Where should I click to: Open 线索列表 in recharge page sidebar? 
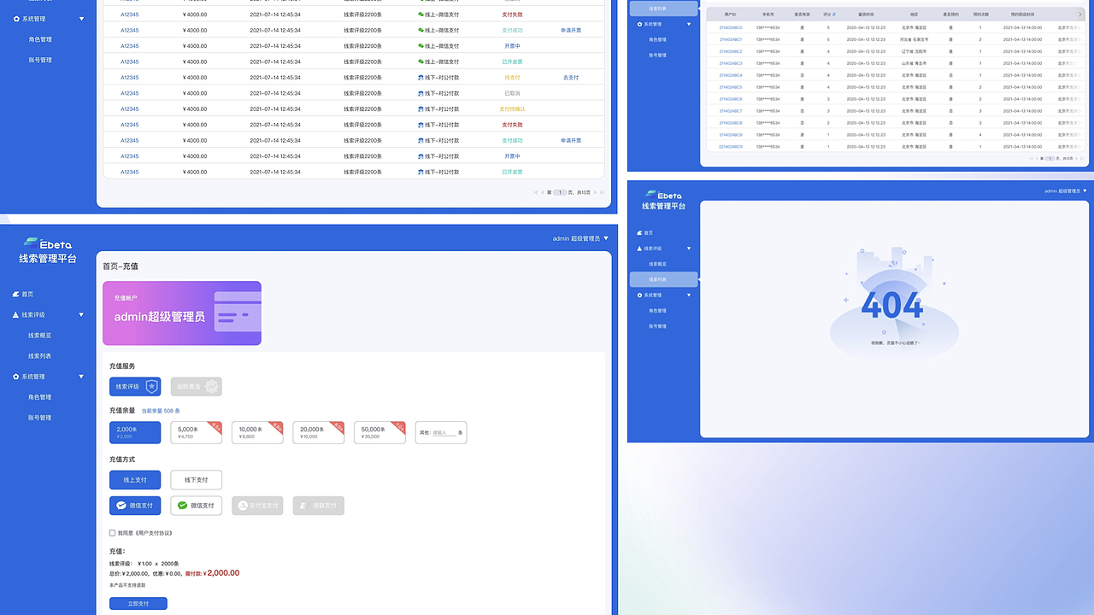39,356
